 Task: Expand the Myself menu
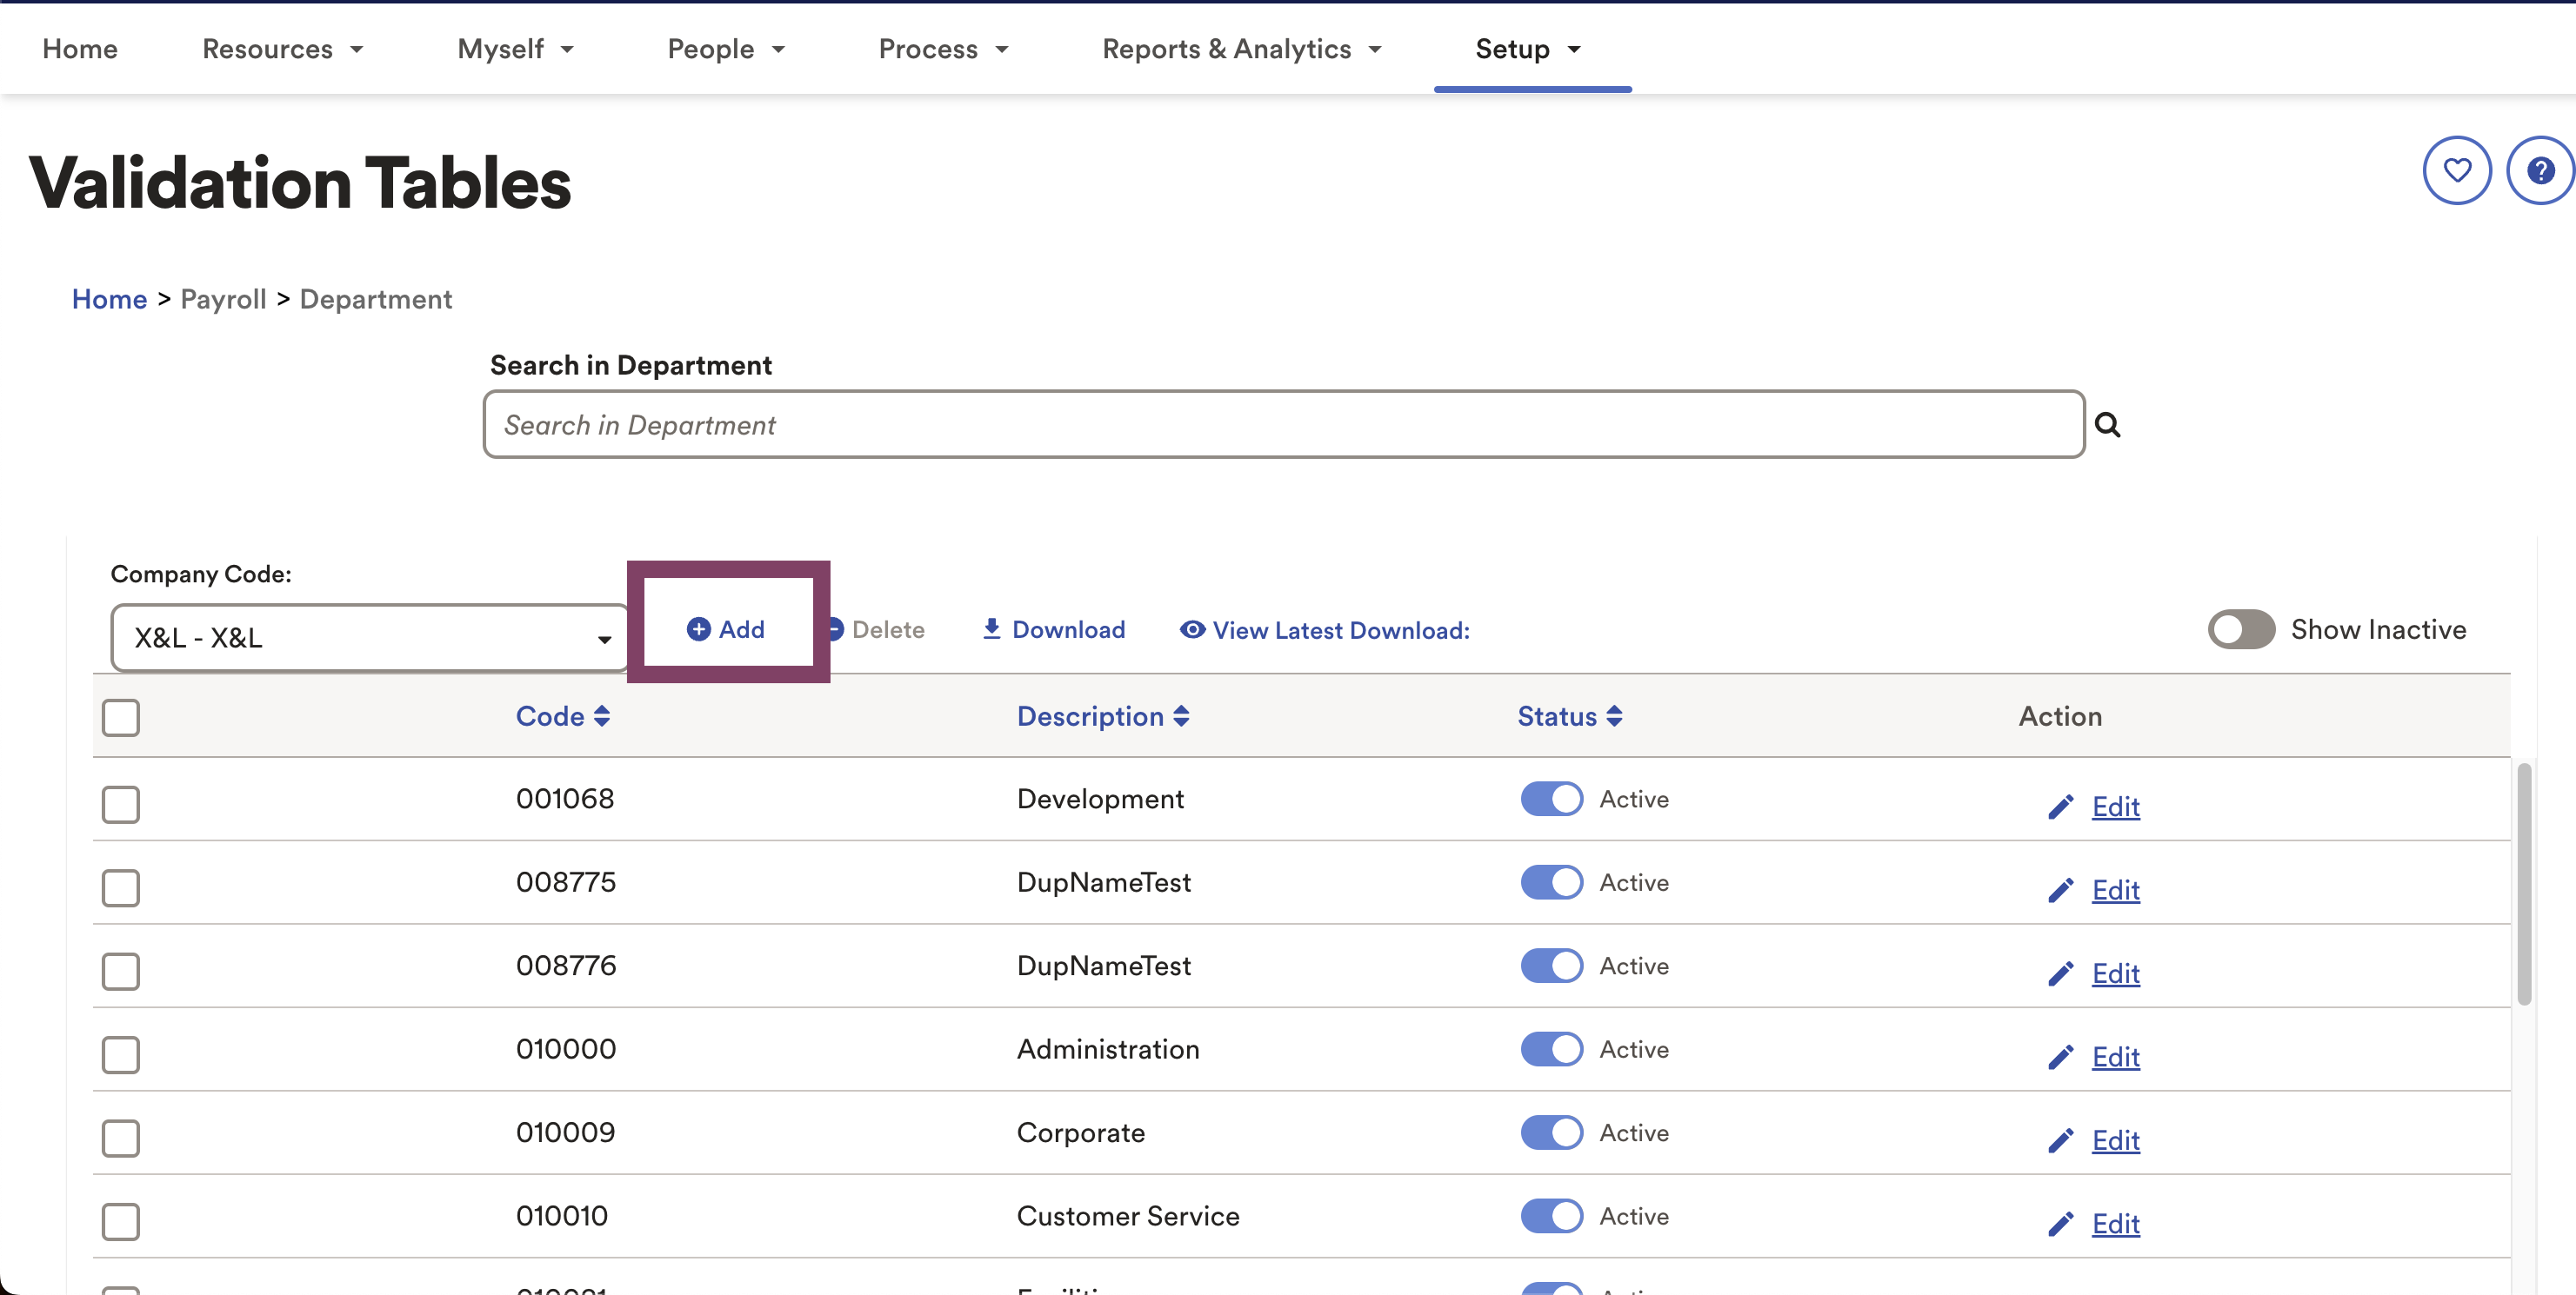pyautogui.click(x=516, y=49)
